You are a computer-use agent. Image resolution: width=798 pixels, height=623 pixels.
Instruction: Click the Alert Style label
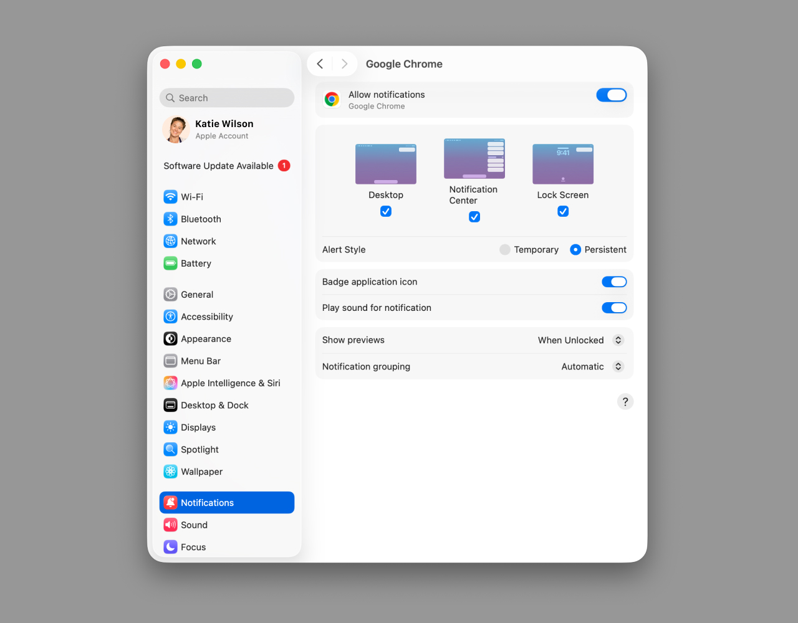click(x=344, y=250)
